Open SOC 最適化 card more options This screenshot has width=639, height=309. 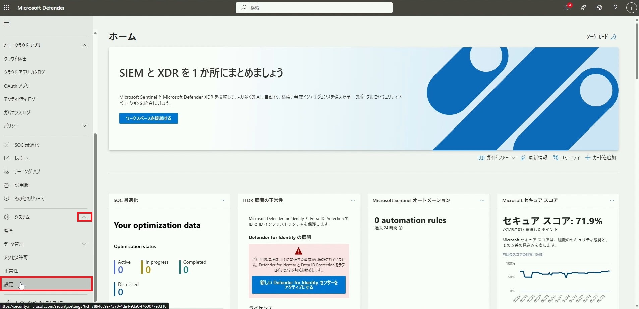coord(223,200)
